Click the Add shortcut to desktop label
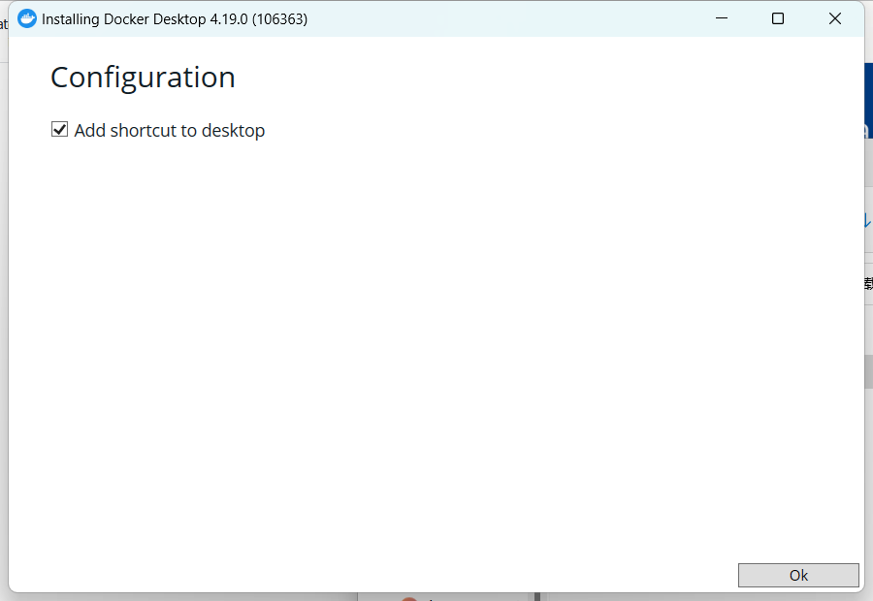Viewport: 873px width, 601px height. 170,130
